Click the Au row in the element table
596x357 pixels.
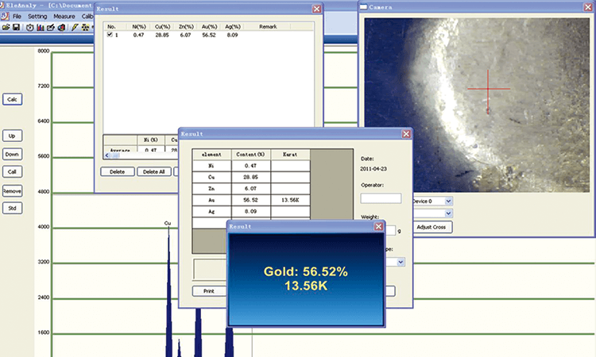point(251,200)
